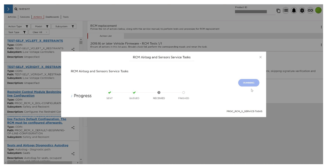Click the green connection status circle

318,10
